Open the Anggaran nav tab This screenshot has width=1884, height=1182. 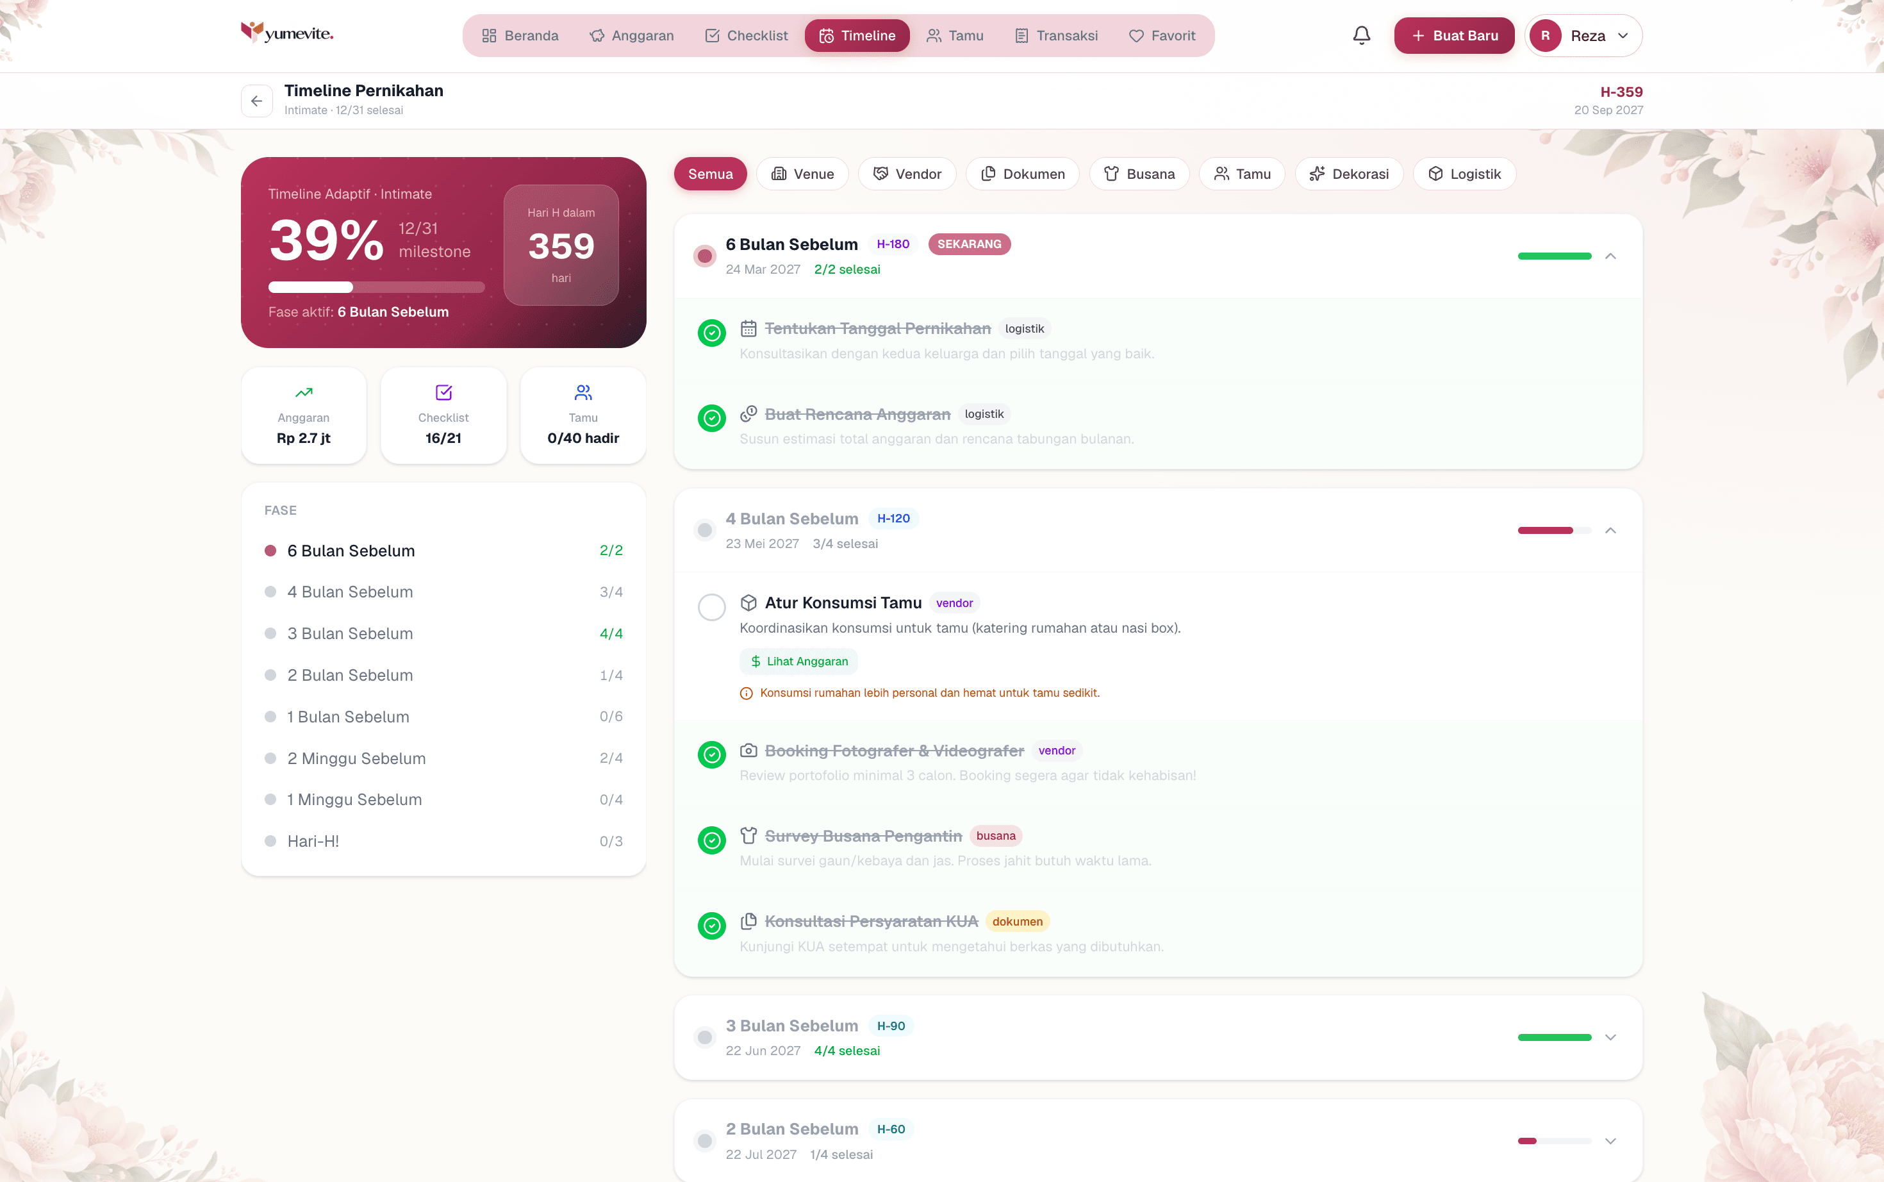click(x=631, y=36)
